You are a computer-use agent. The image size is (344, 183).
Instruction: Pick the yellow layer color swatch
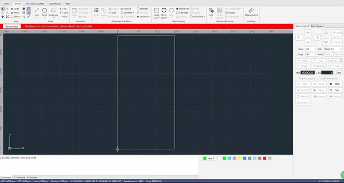pos(240,158)
